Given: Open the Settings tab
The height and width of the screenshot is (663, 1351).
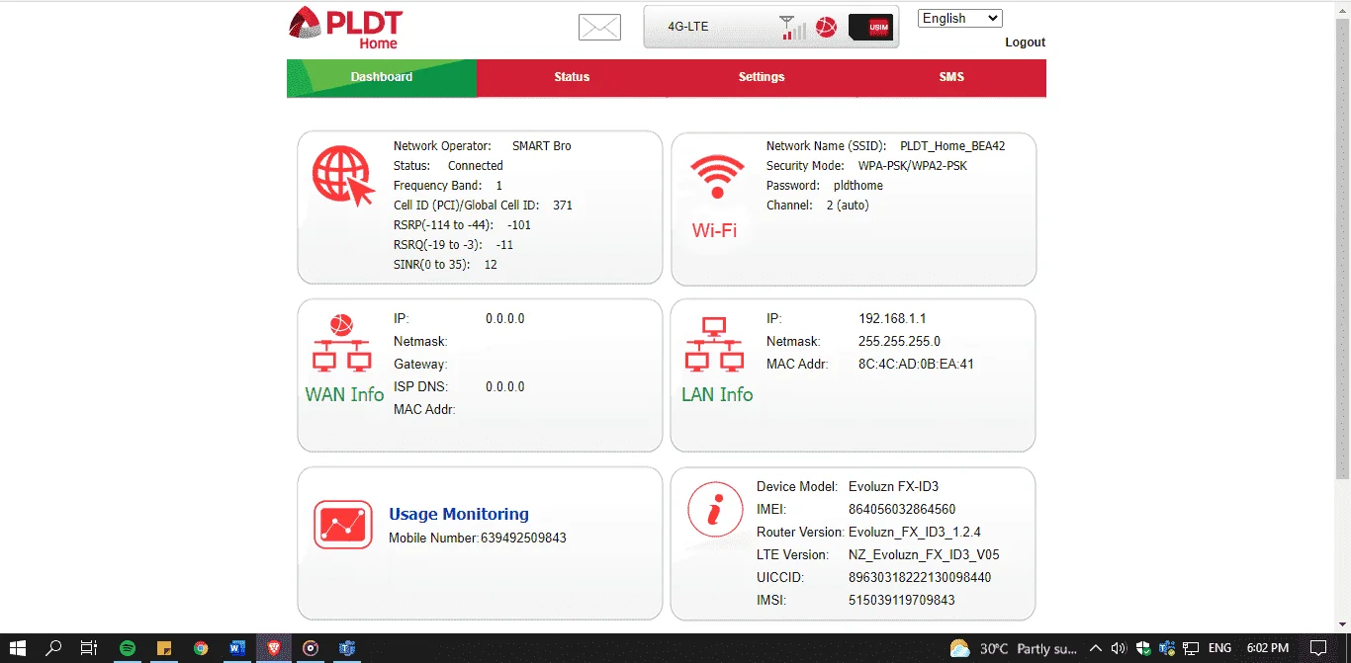Looking at the screenshot, I should pos(762,77).
